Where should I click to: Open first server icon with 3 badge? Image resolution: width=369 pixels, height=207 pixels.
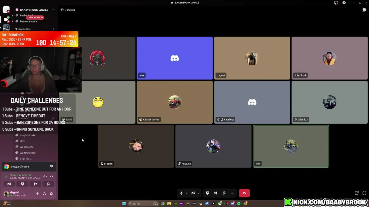coord(6,10)
